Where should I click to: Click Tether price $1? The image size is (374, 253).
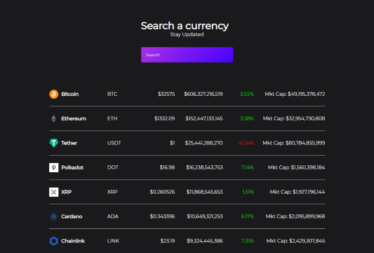172,143
